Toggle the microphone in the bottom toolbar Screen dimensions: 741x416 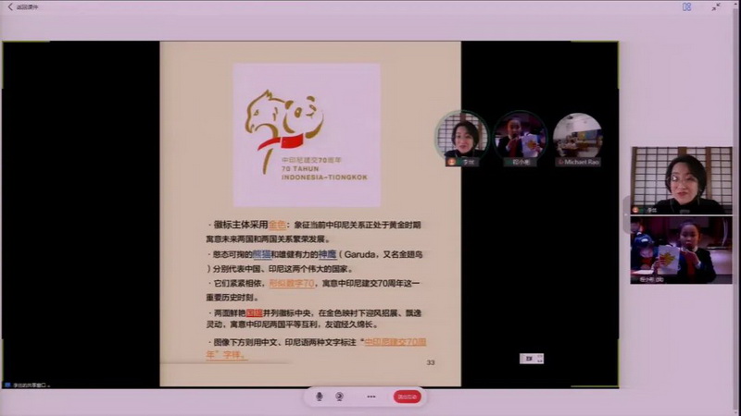pos(320,397)
